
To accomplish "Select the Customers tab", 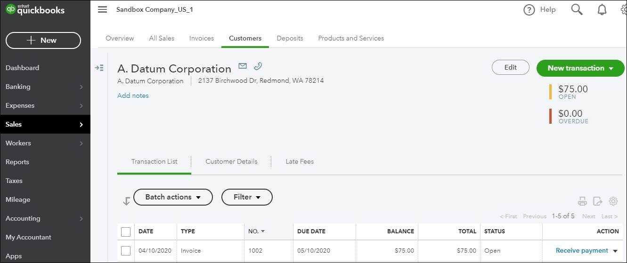I will click(245, 38).
